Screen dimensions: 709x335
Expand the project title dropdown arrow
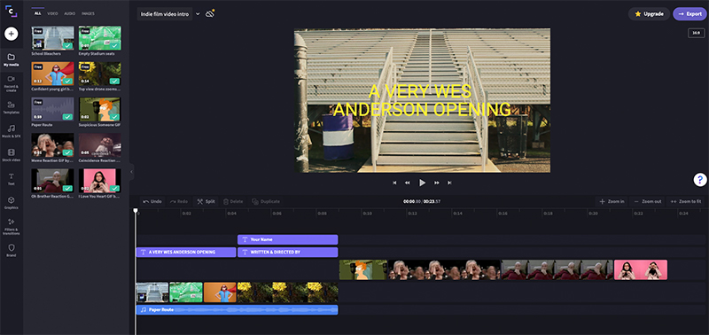coord(198,14)
